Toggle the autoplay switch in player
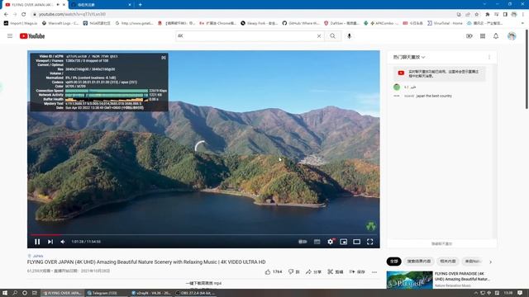The height and width of the screenshot is (297, 529). pyautogui.click(x=303, y=242)
